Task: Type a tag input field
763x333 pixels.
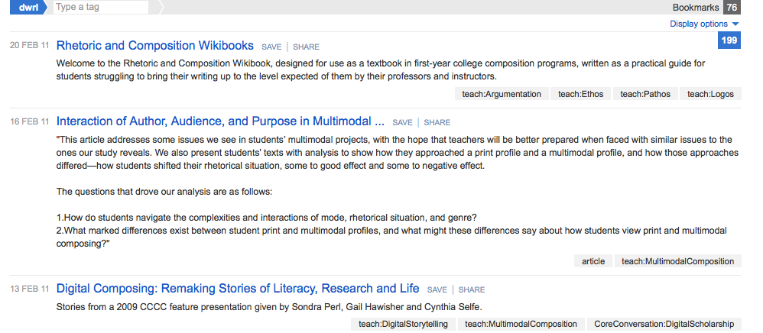Action: click(99, 8)
